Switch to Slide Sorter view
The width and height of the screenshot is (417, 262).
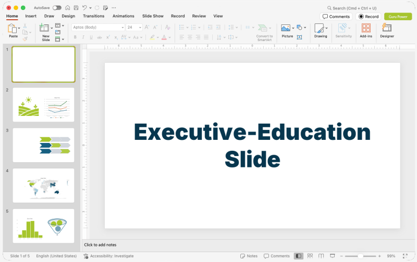click(x=310, y=256)
